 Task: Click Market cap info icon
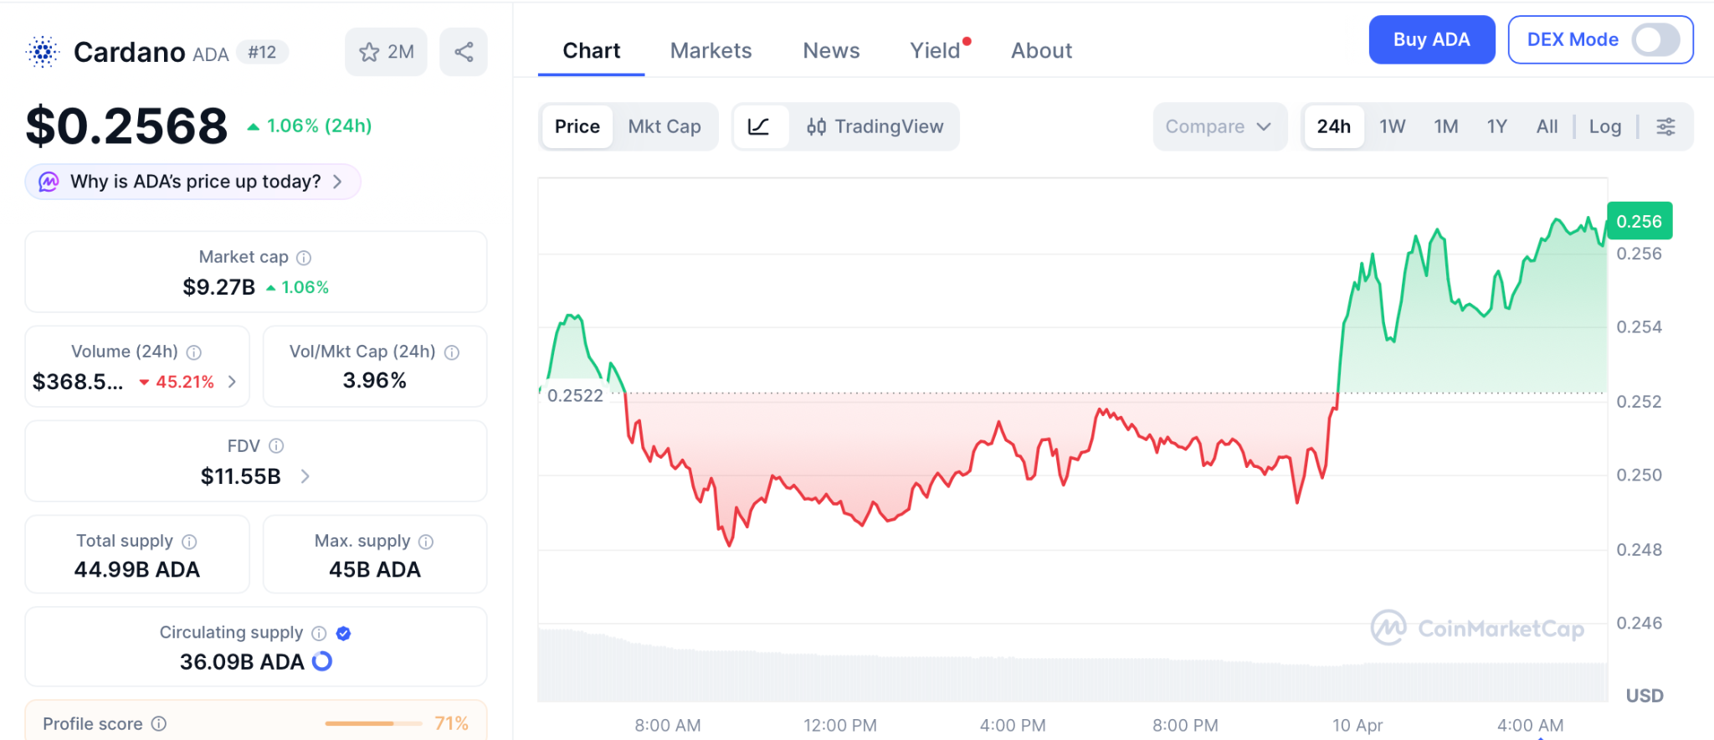(x=304, y=258)
